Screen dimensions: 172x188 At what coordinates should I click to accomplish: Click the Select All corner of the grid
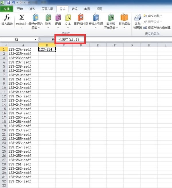[4, 45]
